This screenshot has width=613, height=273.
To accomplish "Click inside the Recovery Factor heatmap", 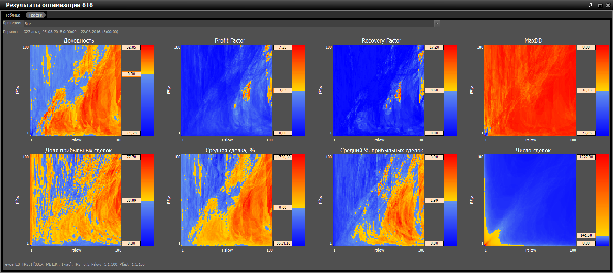I will [x=378, y=90].
